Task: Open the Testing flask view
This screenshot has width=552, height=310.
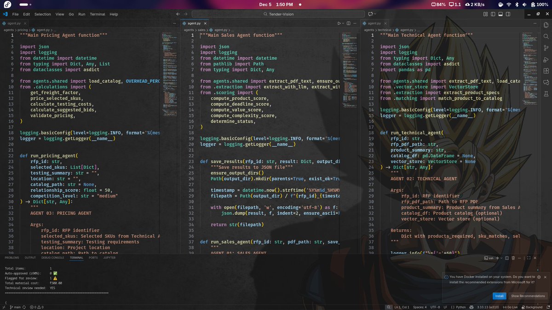Action: coord(546,95)
